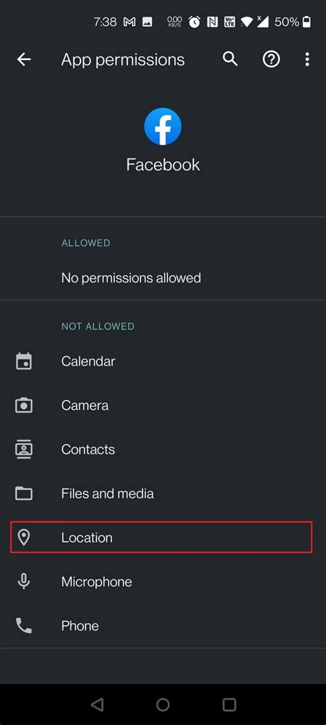Image resolution: width=326 pixels, height=725 pixels.
Task: Click the Contacts permission icon
Action: pyautogui.click(x=24, y=450)
